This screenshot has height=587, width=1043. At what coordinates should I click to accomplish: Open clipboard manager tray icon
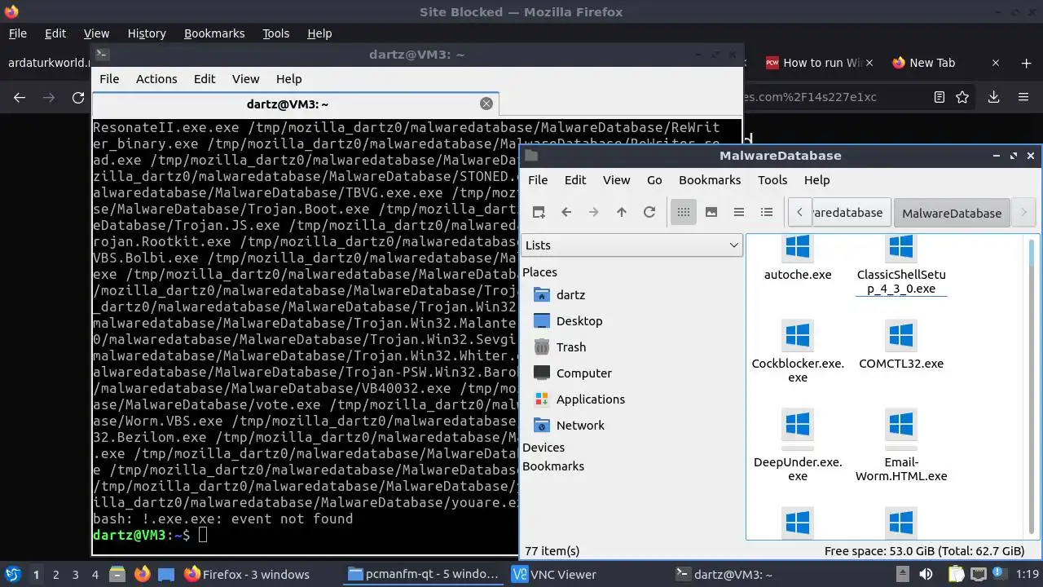pos(957,574)
